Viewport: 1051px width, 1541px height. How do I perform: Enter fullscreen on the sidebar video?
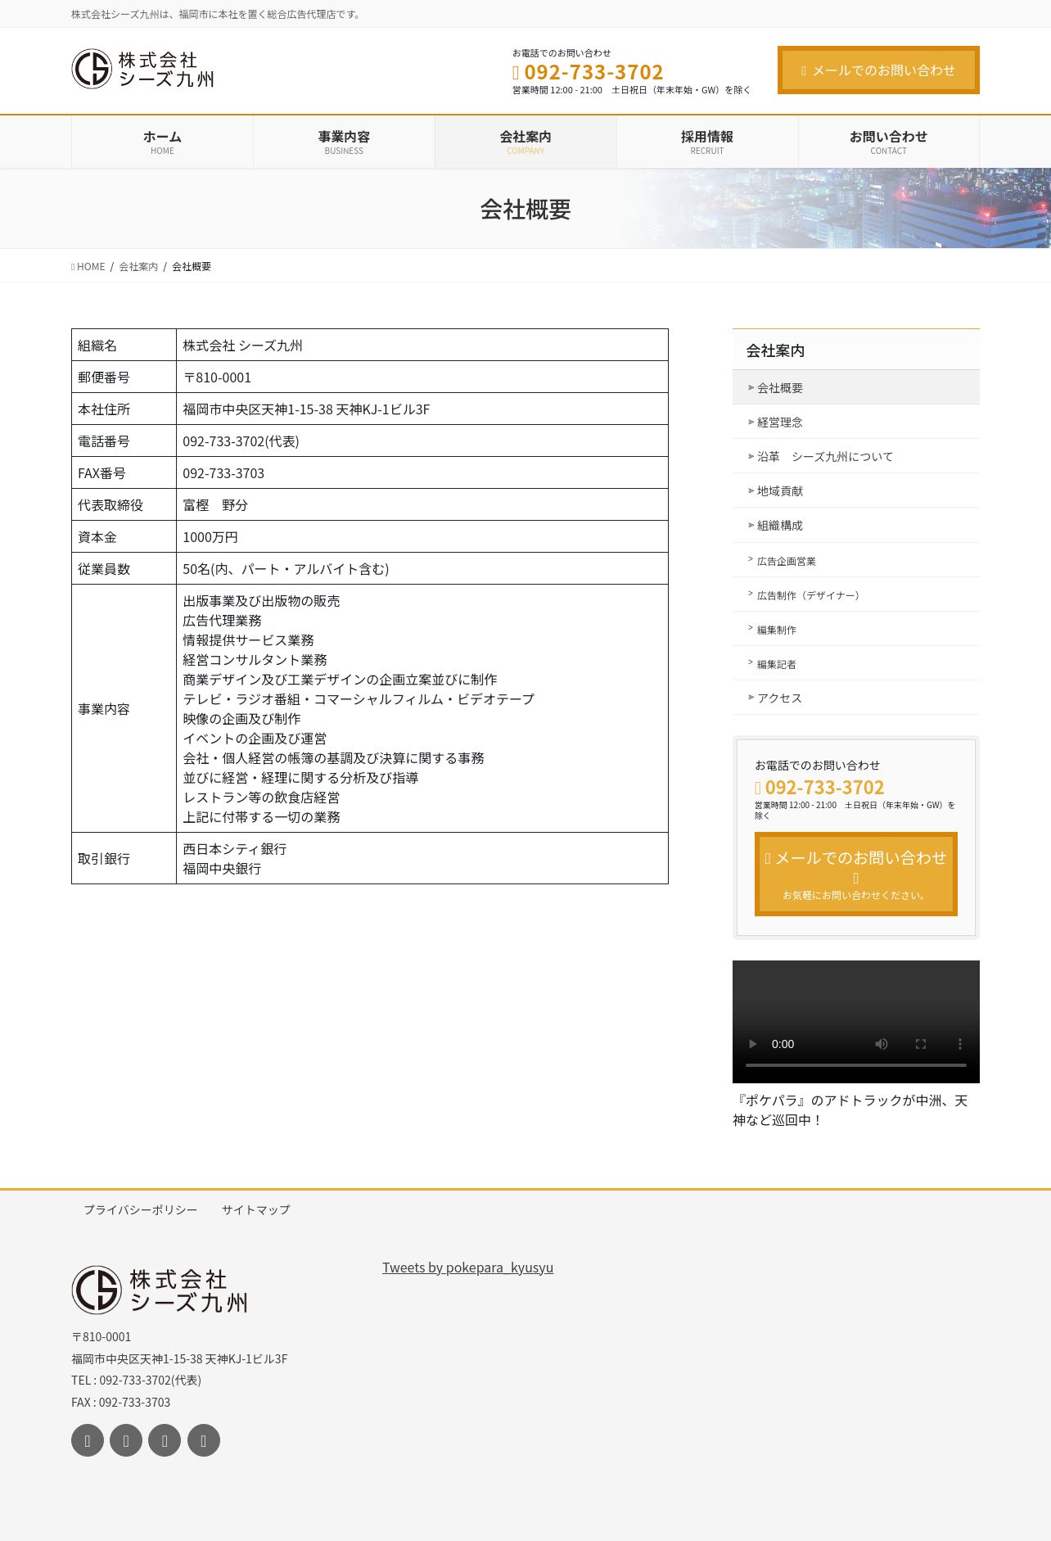tap(921, 1044)
